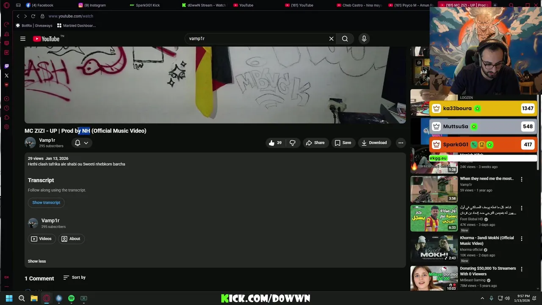Open the Facebook browser tab
This screenshot has height=305, width=542.
coord(41,5)
